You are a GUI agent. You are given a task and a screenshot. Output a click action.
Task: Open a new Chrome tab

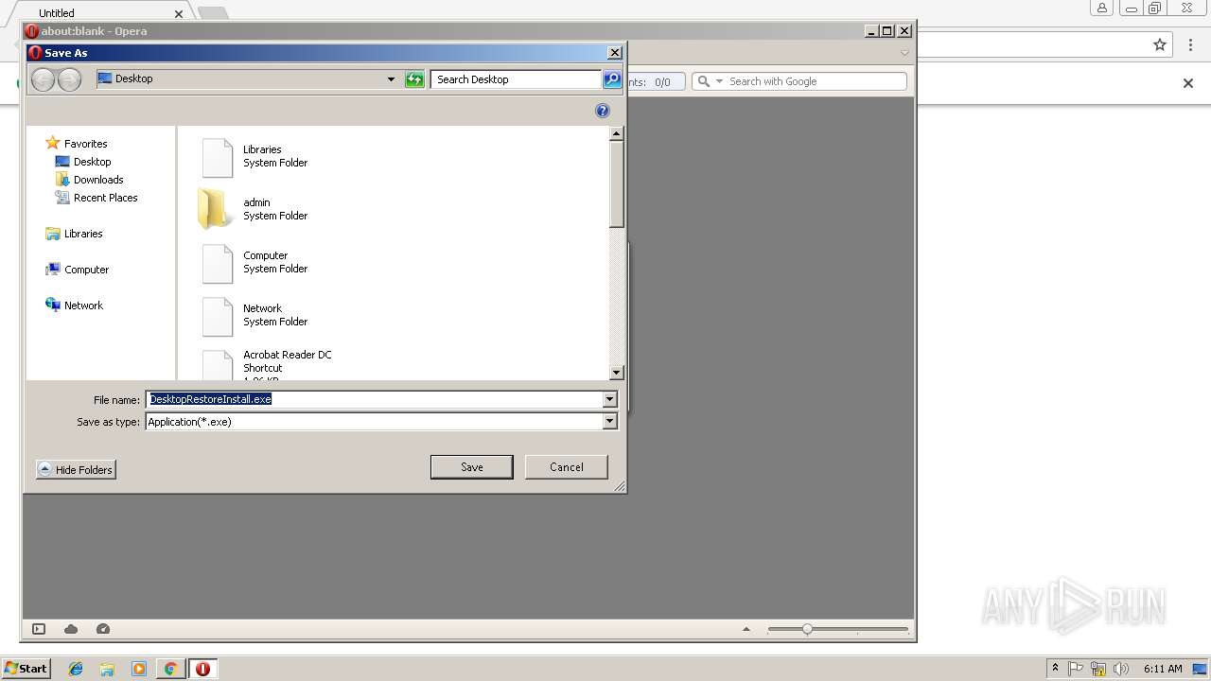click(212, 12)
